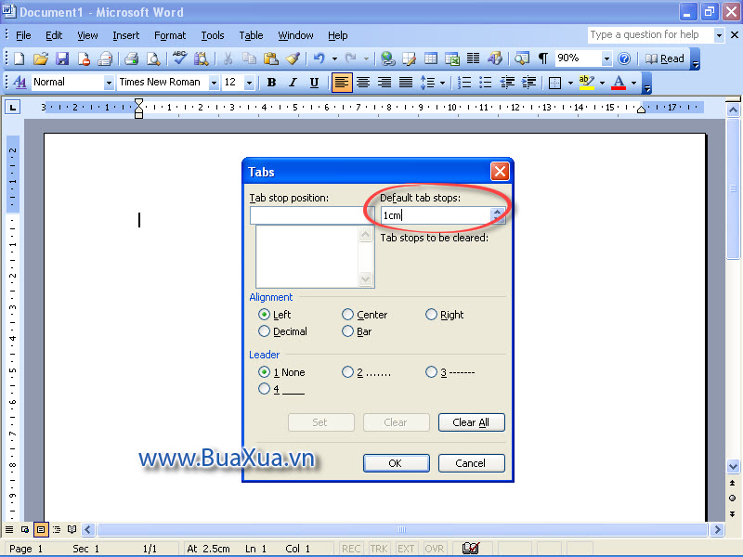The image size is (743, 557).
Task: Open Microsoft Word Help question icon
Action: coord(624,58)
